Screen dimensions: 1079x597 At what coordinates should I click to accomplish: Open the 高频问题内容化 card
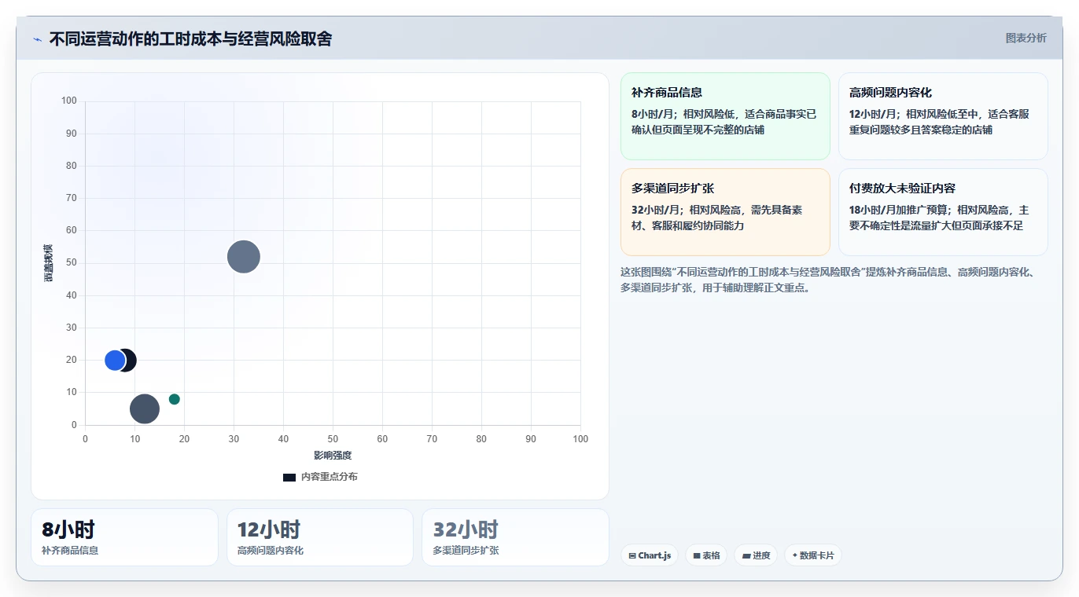coord(943,116)
